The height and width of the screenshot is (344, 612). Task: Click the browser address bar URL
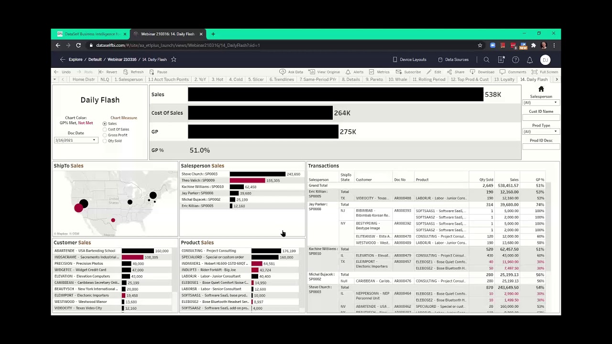click(x=178, y=45)
